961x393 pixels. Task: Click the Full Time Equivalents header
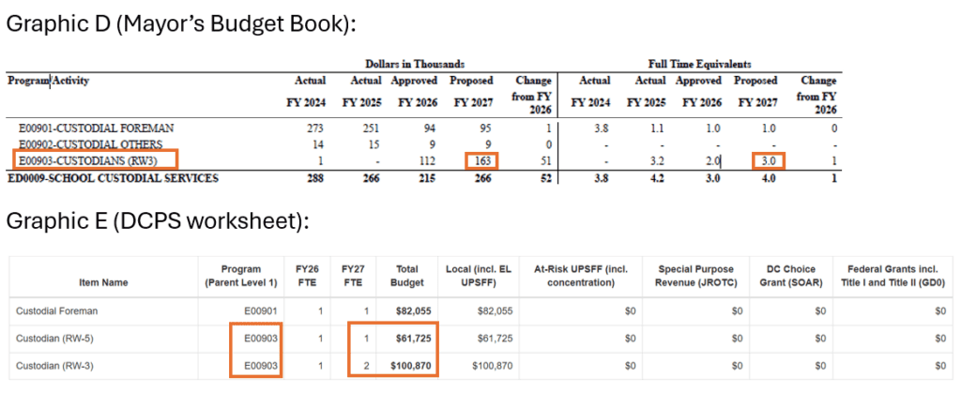698,64
